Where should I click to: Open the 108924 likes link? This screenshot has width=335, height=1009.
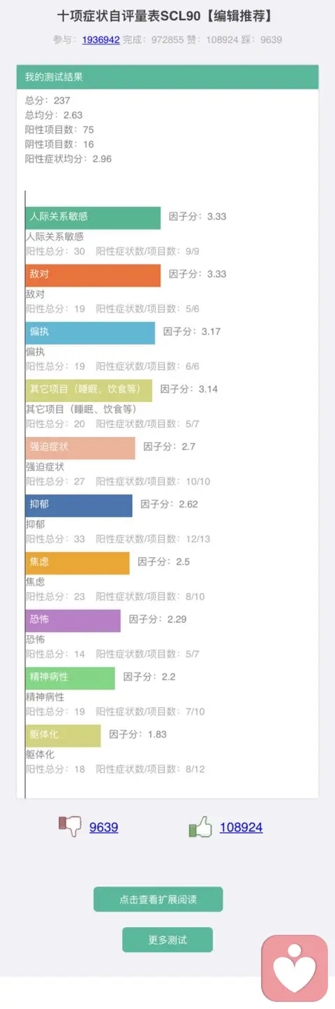click(x=241, y=827)
